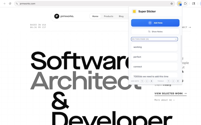Open the note labeled perfect
The image size is (201, 125).
tap(154, 57)
